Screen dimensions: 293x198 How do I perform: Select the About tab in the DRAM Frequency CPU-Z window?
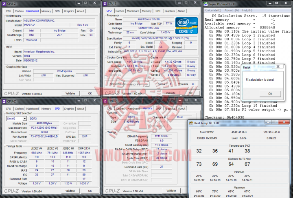181,108
